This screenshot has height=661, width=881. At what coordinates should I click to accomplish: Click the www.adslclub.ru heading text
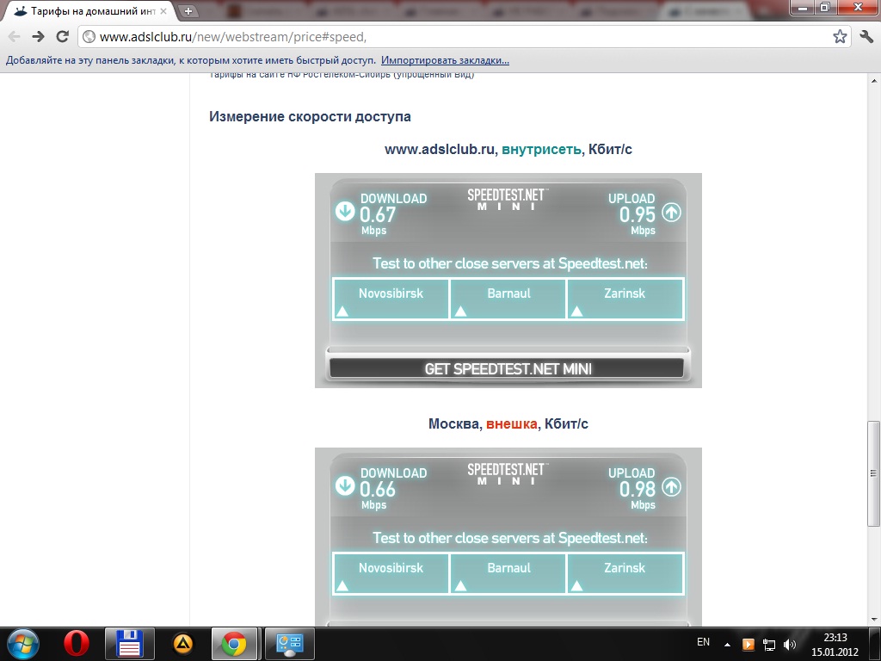click(x=440, y=150)
